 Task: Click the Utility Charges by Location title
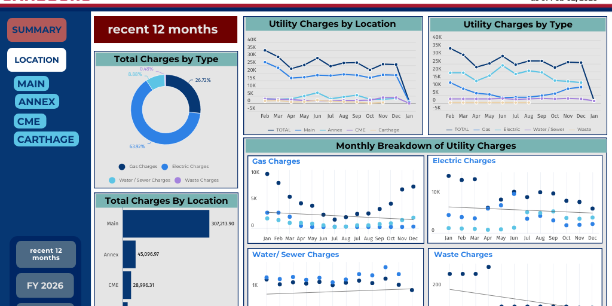pyautogui.click(x=332, y=24)
